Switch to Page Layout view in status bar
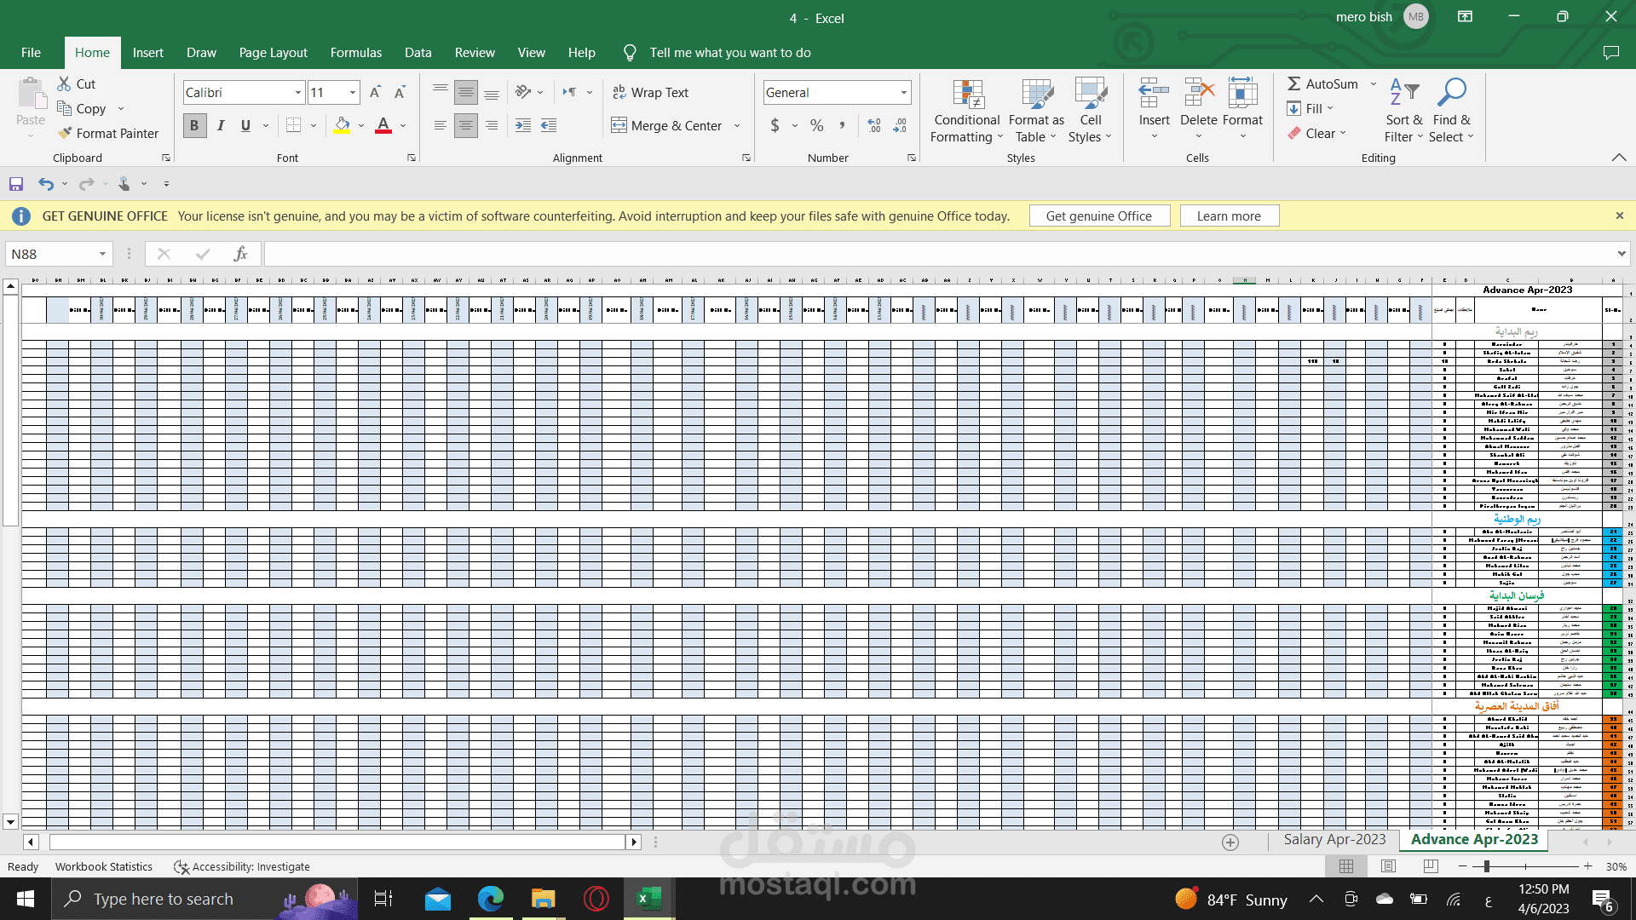This screenshot has width=1636, height=920. click(x=1388, y=866)
